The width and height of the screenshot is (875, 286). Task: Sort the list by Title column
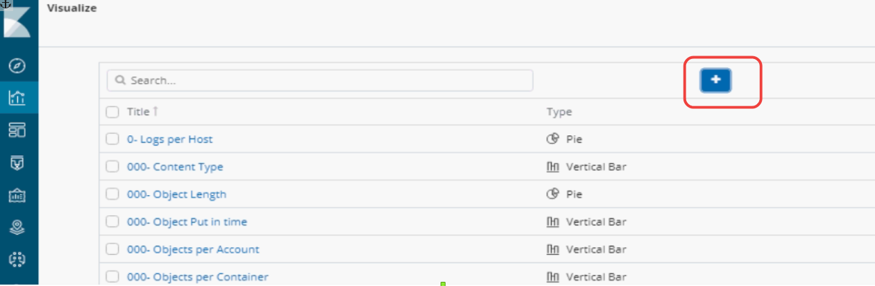click(x=139, y=112)
